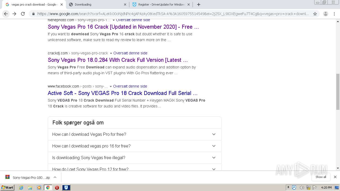Open dropdown arrow next to crackdj.com URL

pos(111,53)
